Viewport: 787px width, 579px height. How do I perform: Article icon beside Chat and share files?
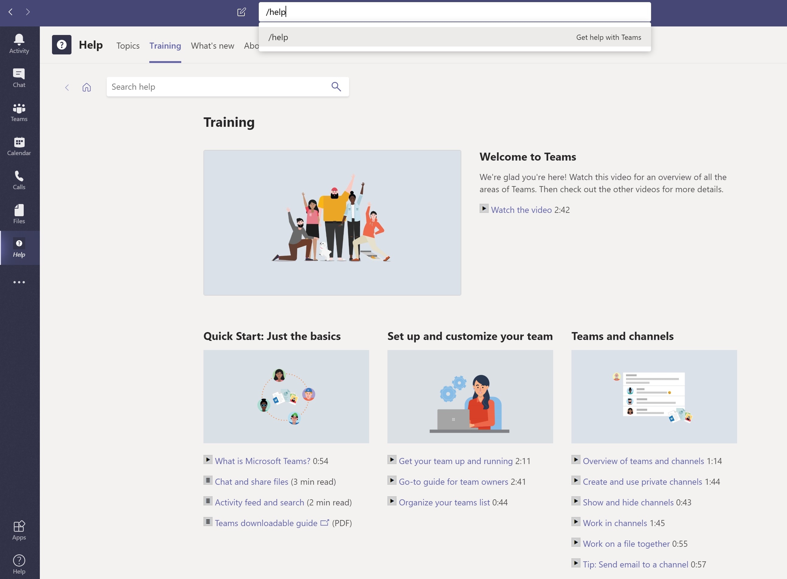pos(208,480)
